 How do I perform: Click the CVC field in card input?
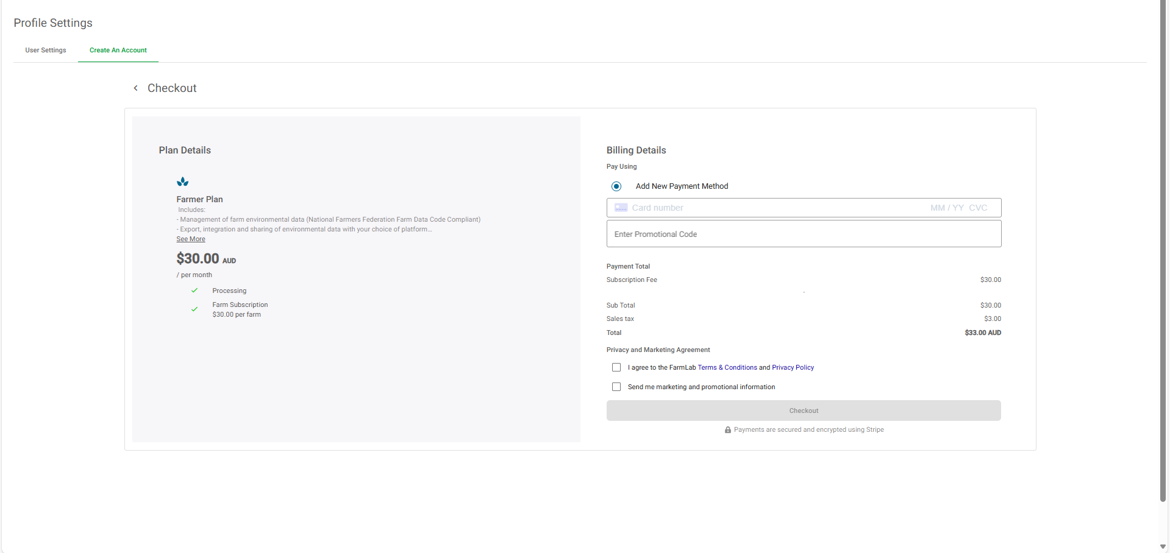pyautogui.click(x=978, y=208)
